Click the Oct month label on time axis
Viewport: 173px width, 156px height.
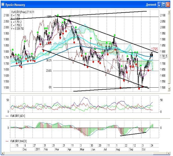pyautogui.click(x=144, y=149)
